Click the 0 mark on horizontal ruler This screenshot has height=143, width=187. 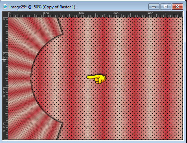pyautogui.click(x=10, y=13)
